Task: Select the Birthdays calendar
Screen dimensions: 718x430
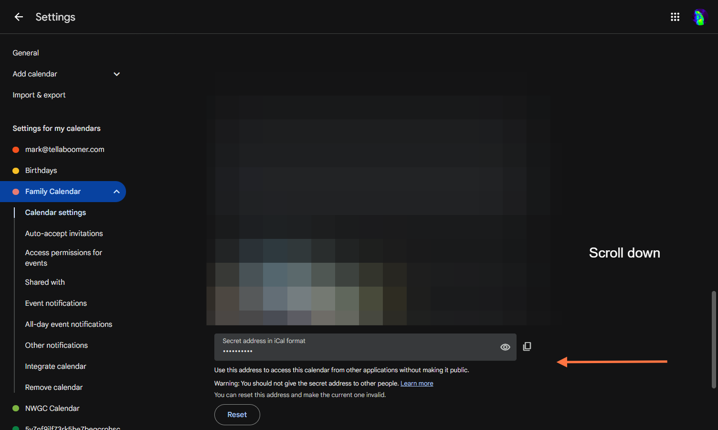Action: 41,171
